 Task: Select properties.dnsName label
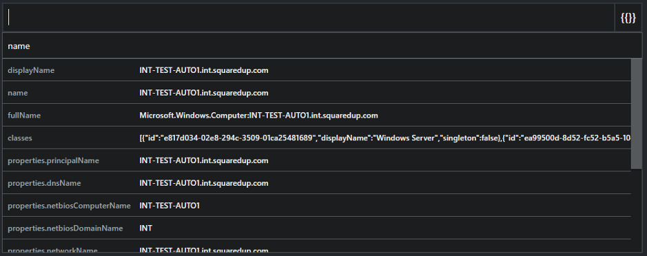pos(44,183)
